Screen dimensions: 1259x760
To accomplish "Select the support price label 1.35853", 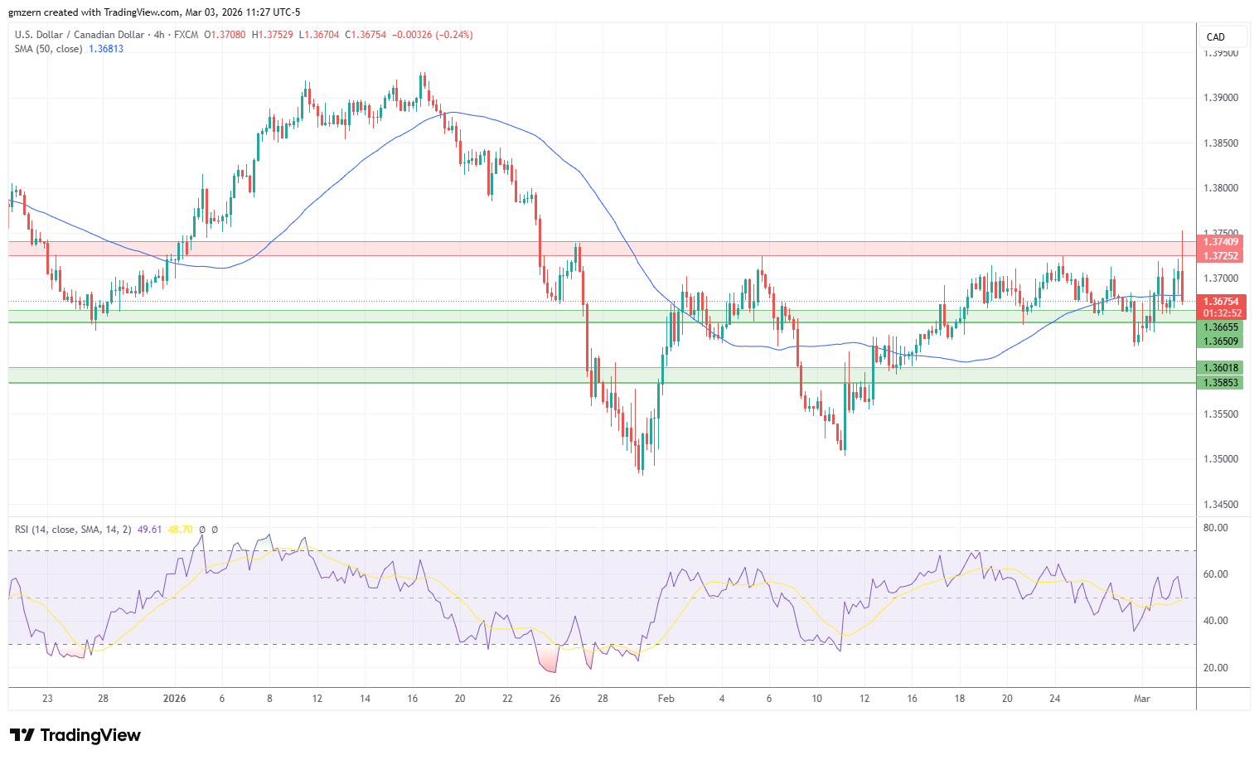I will tap(1221, 383).
